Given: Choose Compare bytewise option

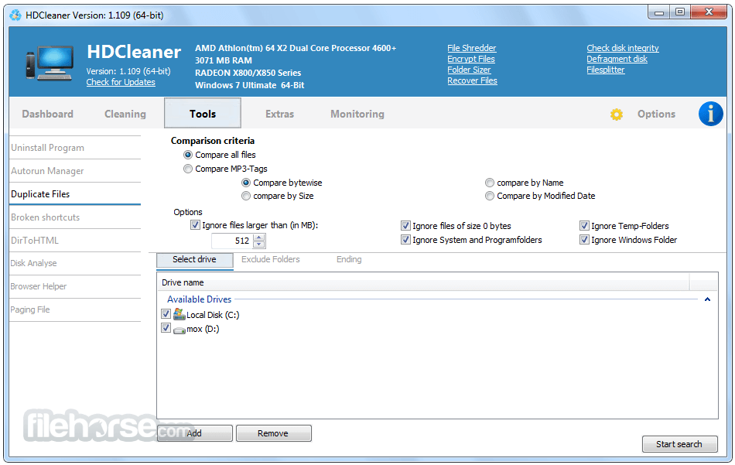Looking at the screenshot, I should click(245, 183).
